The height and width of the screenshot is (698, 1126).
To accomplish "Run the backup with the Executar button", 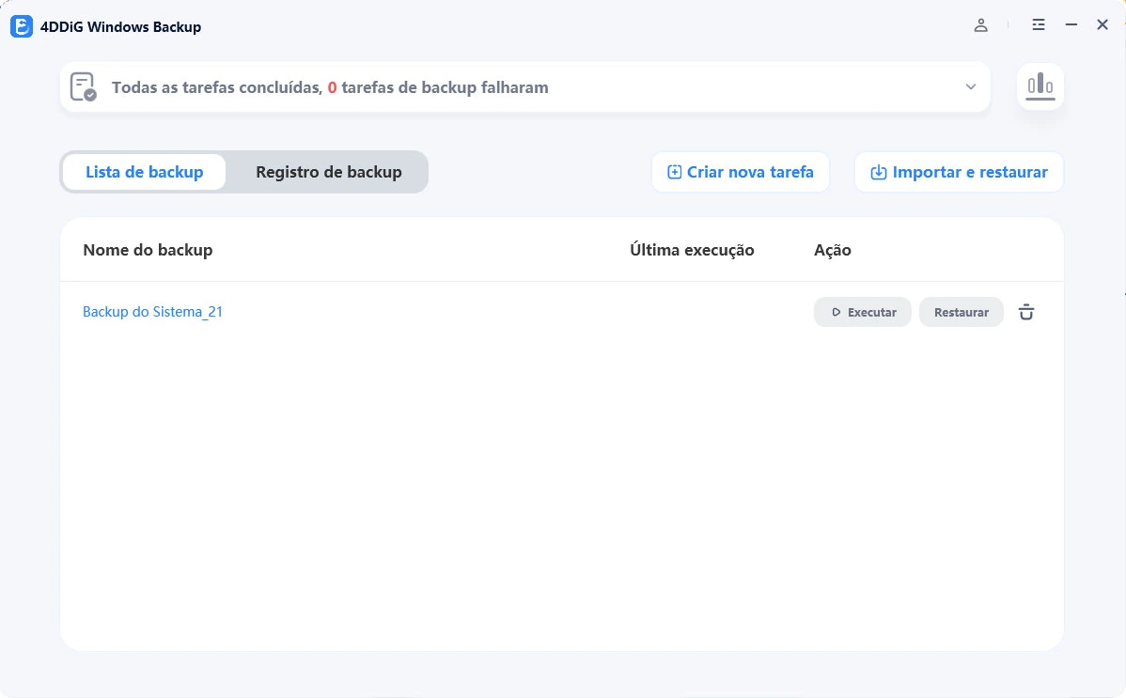I will 862,312.
